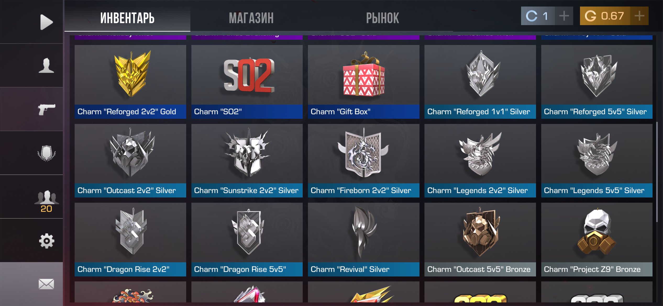Choose Charm "Project Z9" Bronze item

point(597,240)
